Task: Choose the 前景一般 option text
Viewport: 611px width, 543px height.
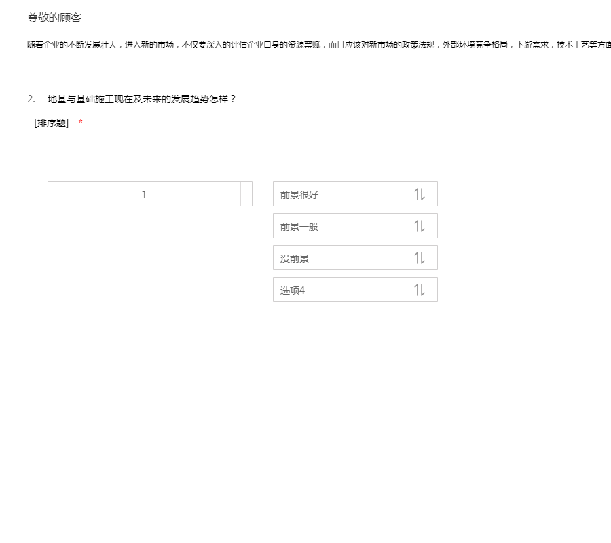Action: click(x=299, y=227)
